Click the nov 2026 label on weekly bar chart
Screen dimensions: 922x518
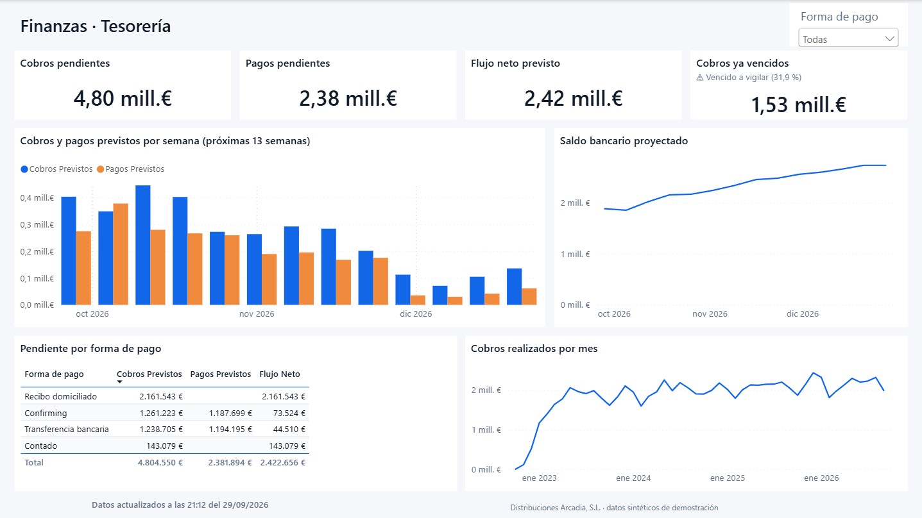click(x=257, y=314)
